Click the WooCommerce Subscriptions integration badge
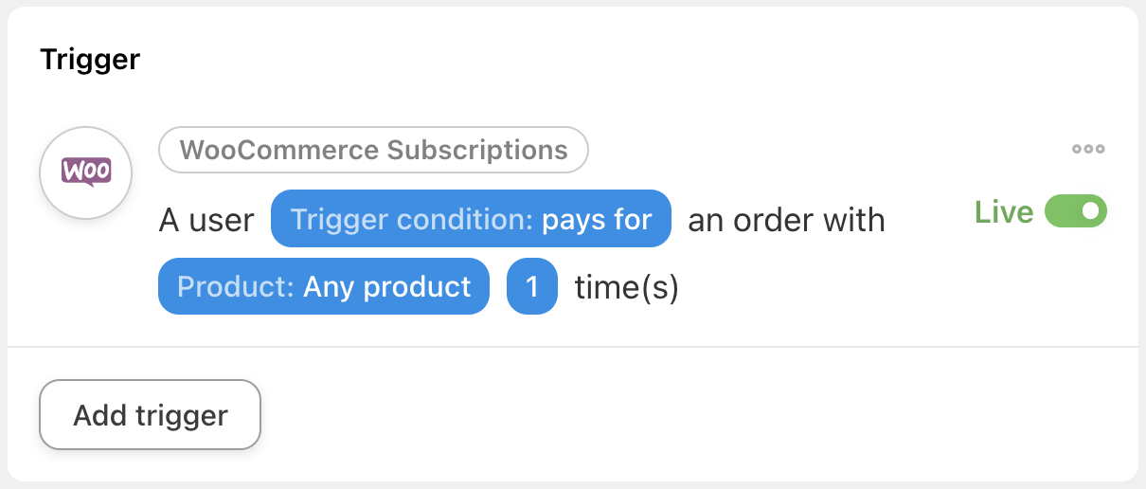Image resolution: width=1146 pixels, height=489 pixels. pos(373,150)
